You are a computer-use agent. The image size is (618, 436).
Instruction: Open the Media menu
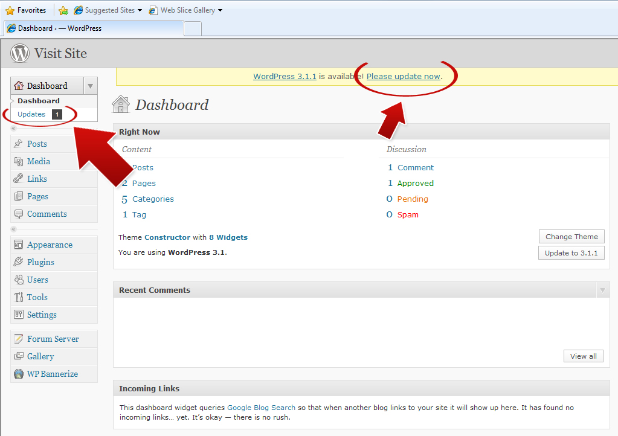[x=39, y=161]
